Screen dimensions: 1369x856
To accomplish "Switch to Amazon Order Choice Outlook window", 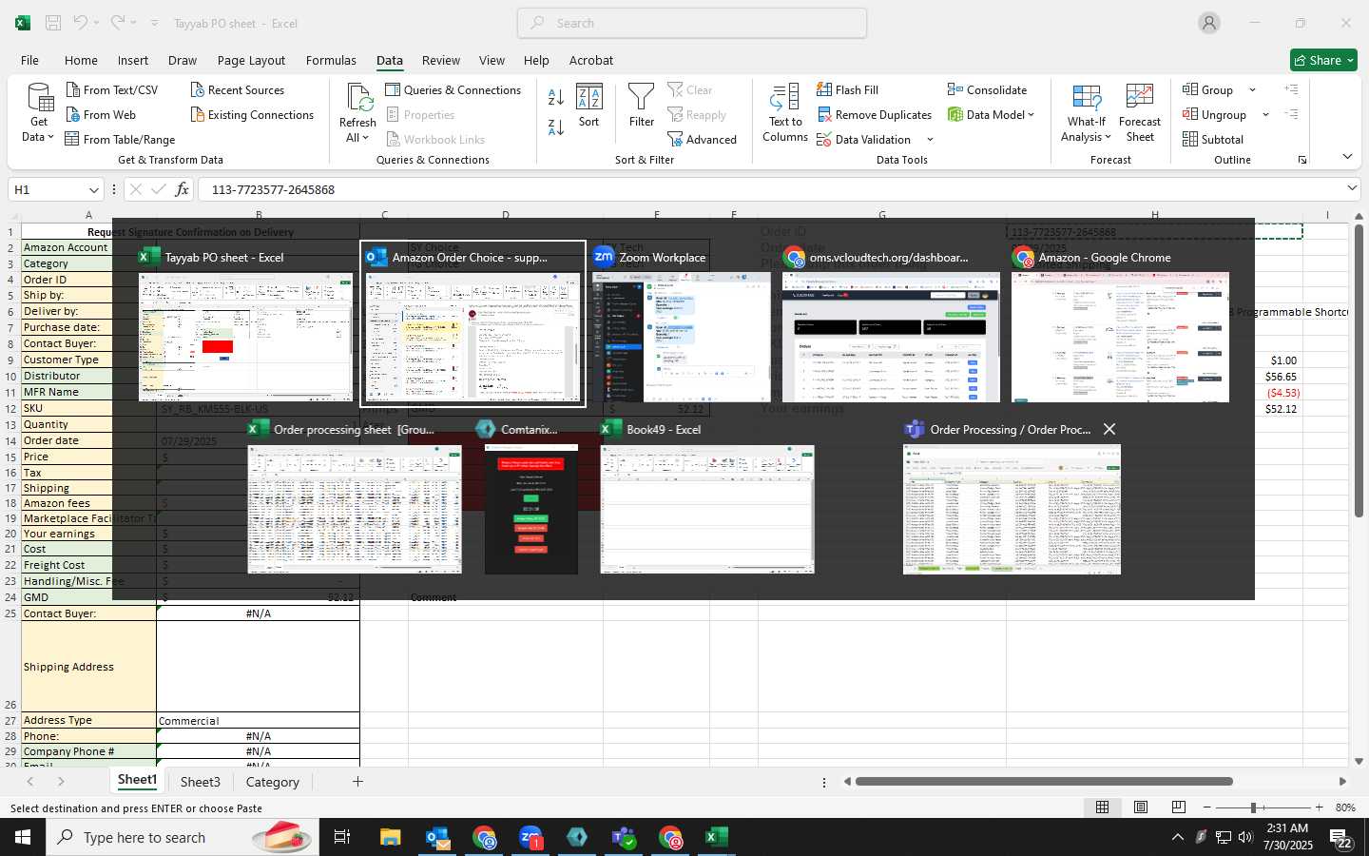I will pos(472,323).
